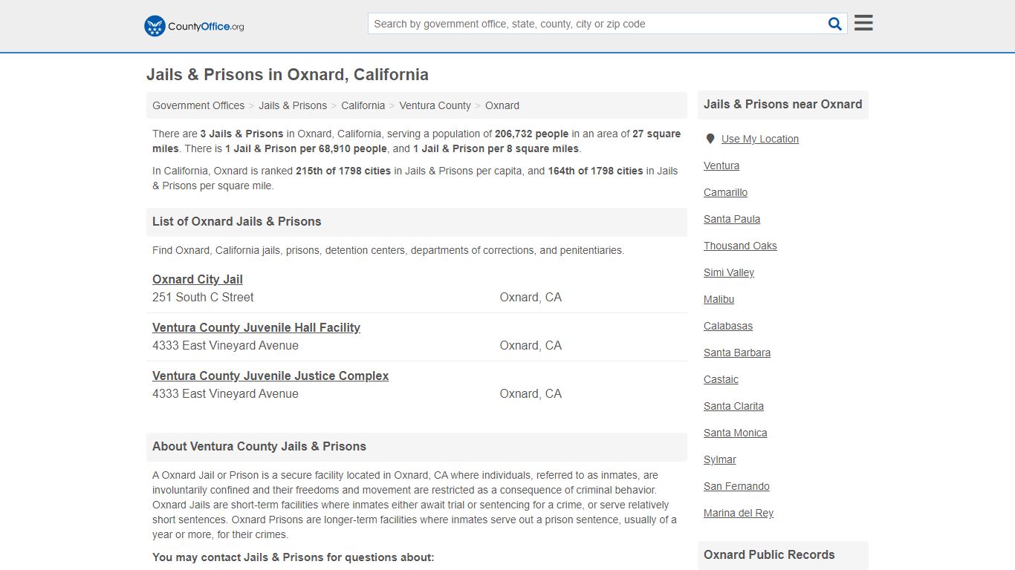
Task: Open Santa Clarita nearby link
Action: (x=734, y=406)
